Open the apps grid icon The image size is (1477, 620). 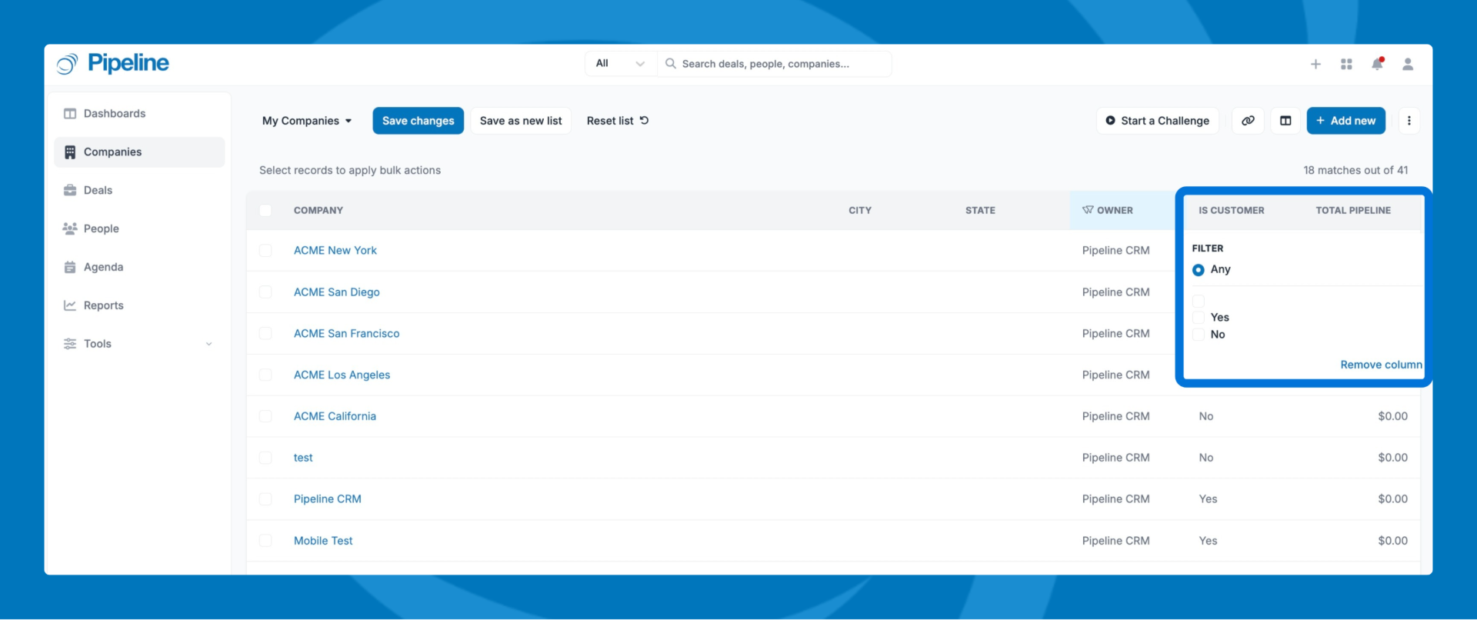point(1346,65)
